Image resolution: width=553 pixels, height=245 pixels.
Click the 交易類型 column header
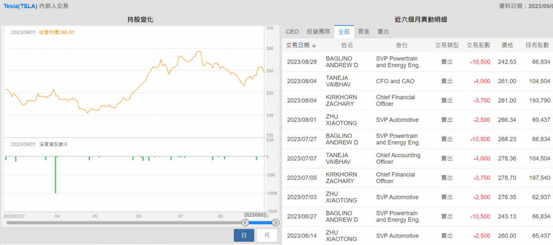click(x=447, y=45)
